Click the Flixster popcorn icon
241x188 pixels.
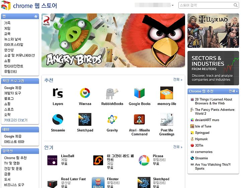pyautogui.click(x=98, y=183)
